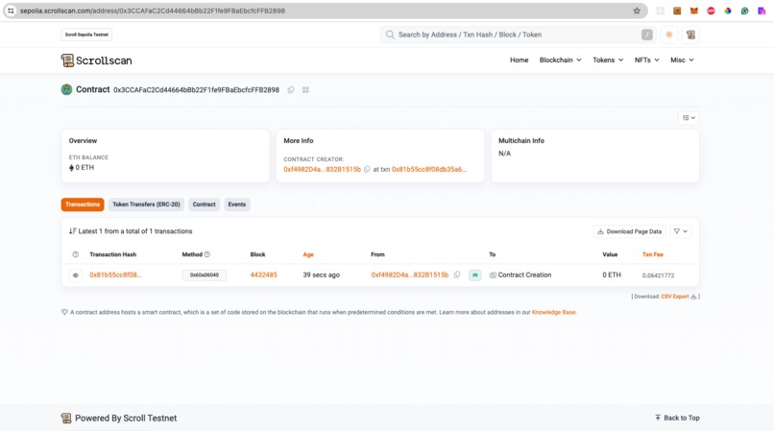
Task: Copy the From address in transaction row
Action: pos(457,275)
